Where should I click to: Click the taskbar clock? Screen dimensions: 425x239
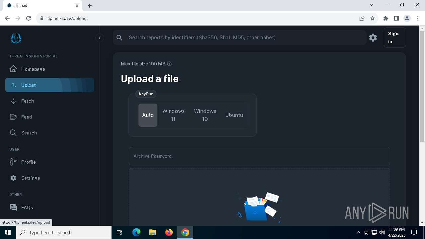[397, 232]
